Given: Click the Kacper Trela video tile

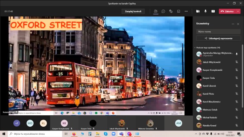Looking at the screenshot, I should coord(93,123).
